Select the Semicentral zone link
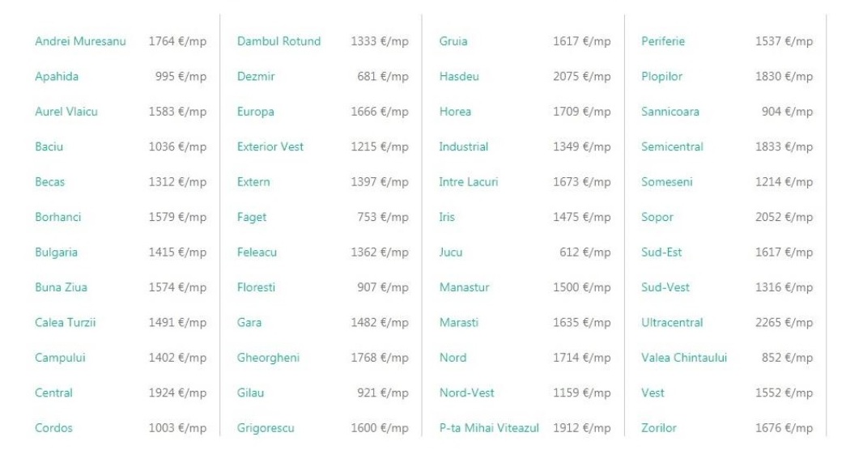Image resolution: width=863 pixels, height=471 pixels. (x=672, y=147)
